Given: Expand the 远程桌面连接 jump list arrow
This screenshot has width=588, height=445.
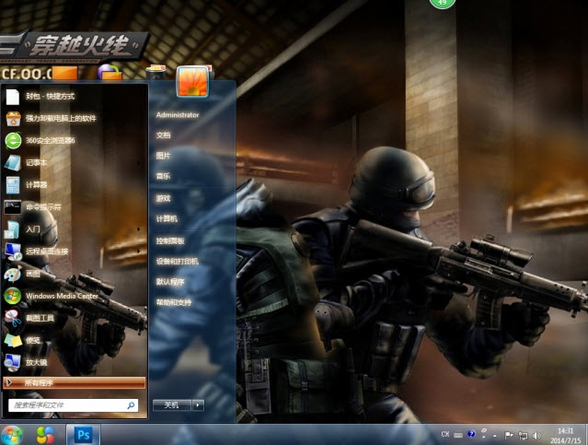Looking at the screenshot, I should point(139,252).
